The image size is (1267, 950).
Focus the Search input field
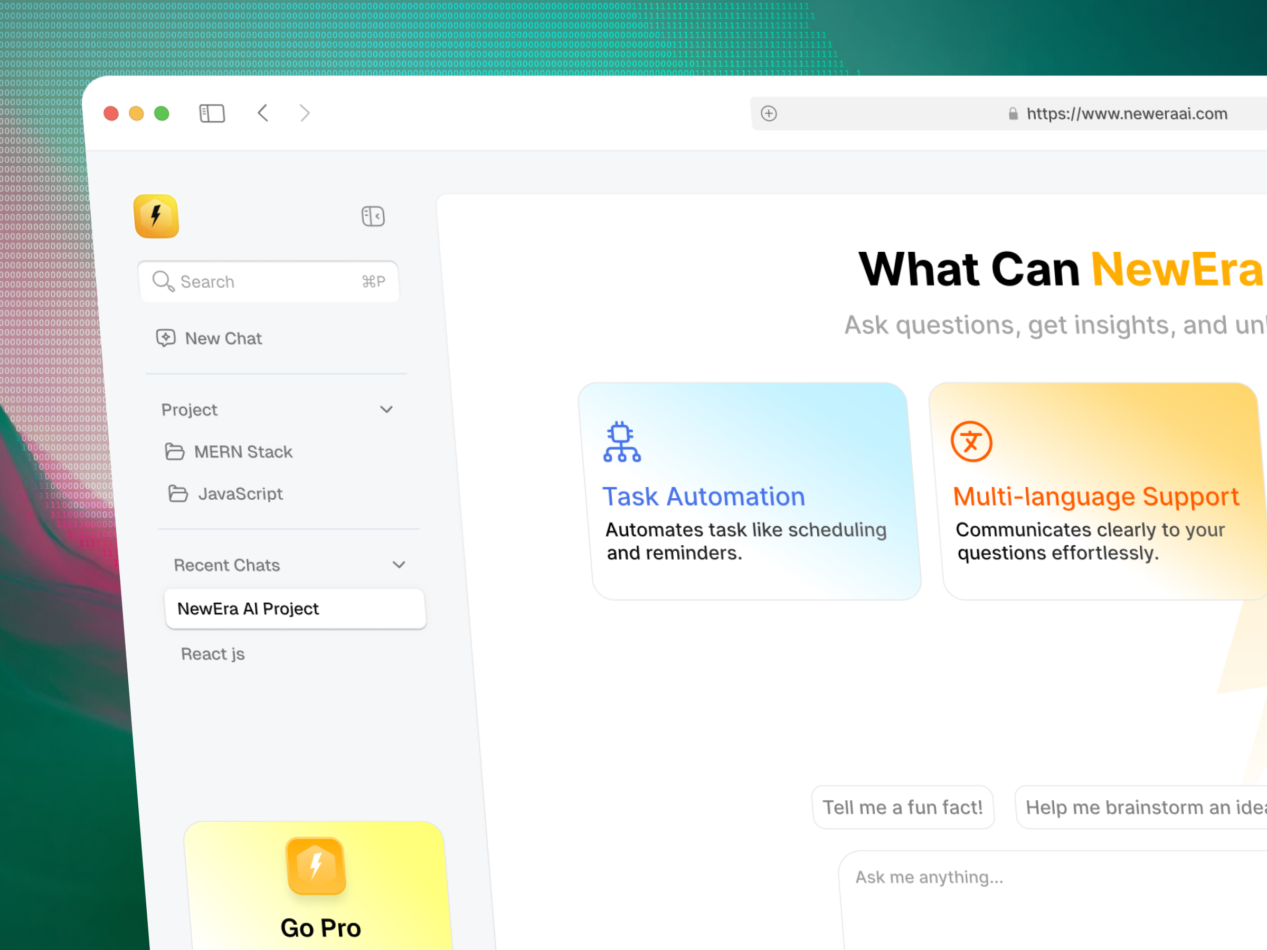[x=269, y=281]
